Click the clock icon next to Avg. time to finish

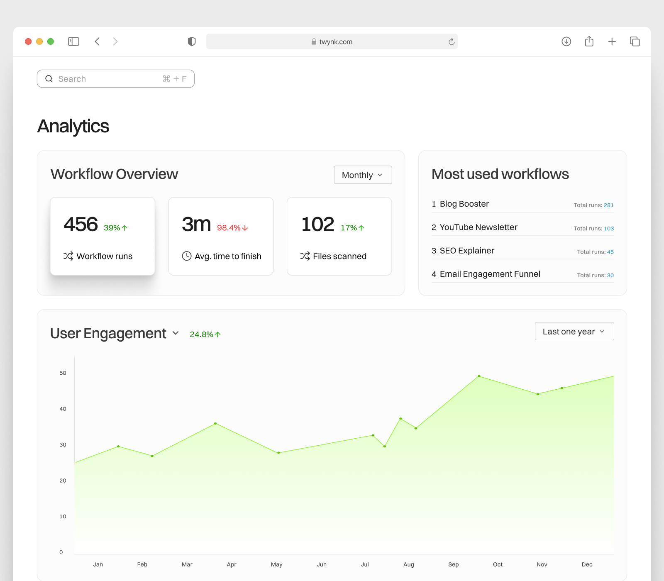[186, 256]
